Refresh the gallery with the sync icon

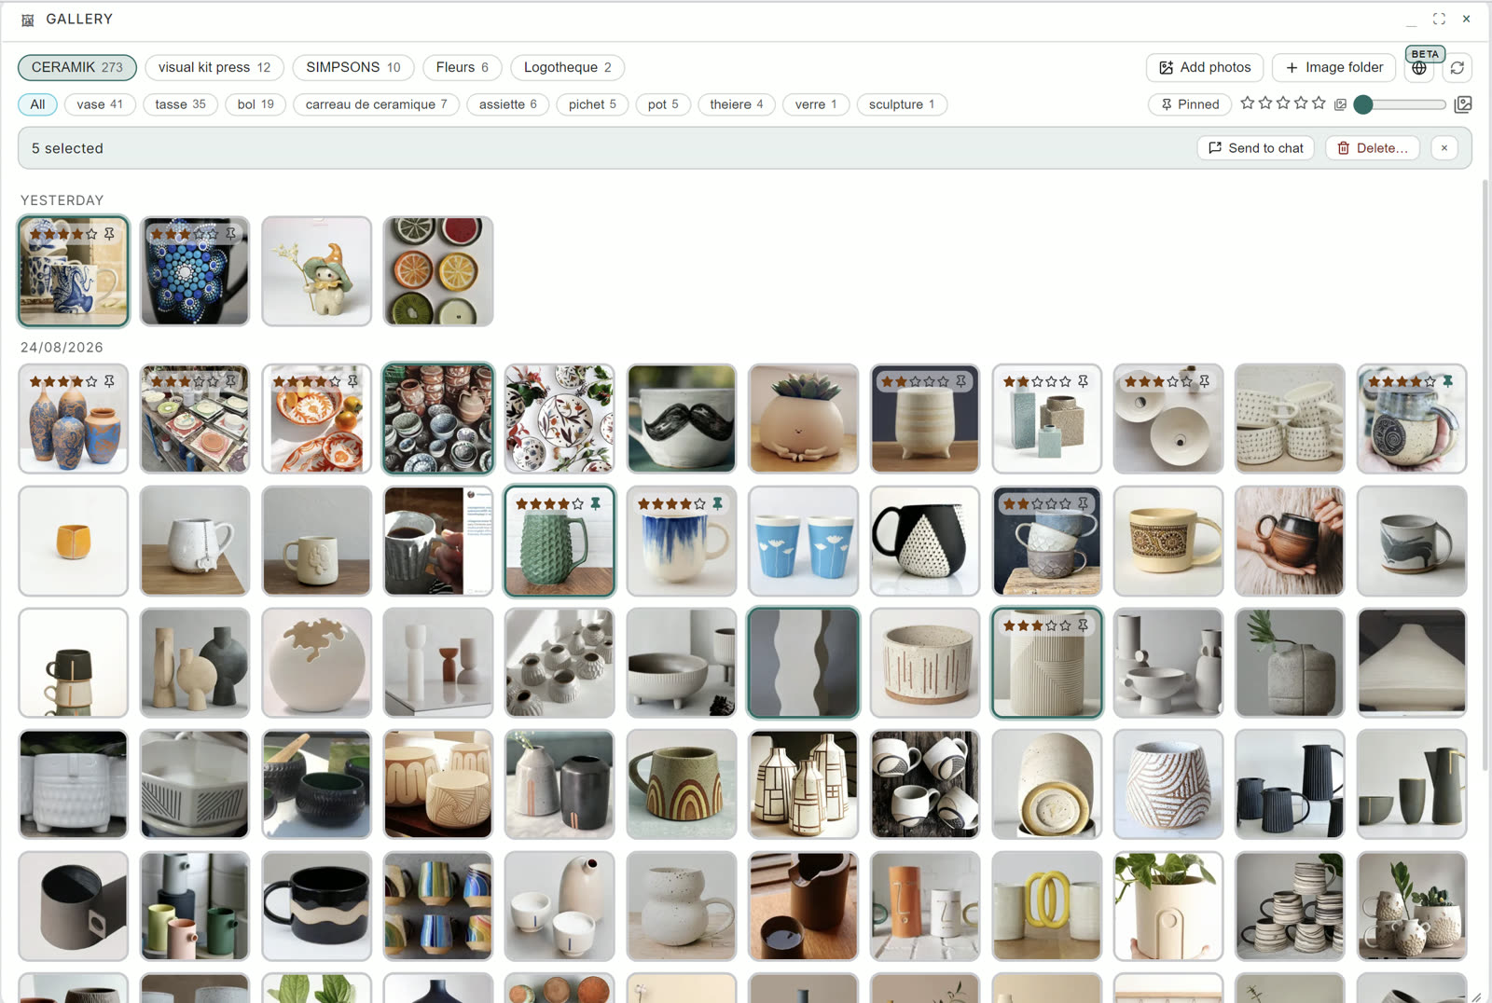(1457, 68)
